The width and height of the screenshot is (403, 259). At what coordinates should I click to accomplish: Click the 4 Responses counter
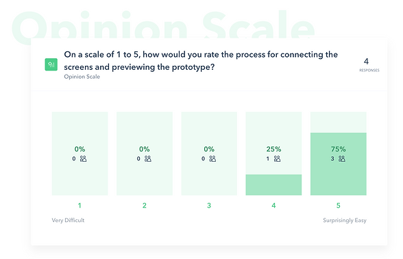click(369, 64)
